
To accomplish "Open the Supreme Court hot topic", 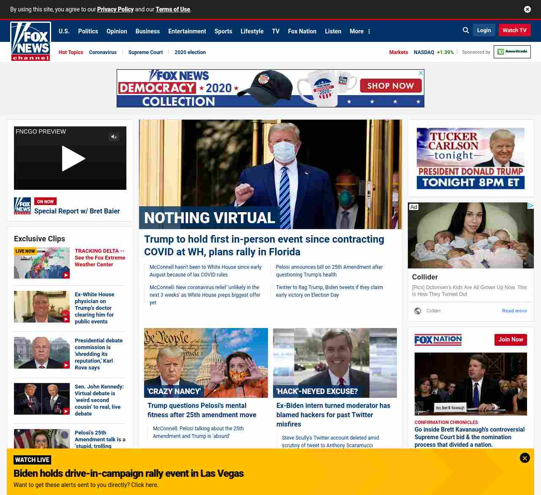I will 145,52.
